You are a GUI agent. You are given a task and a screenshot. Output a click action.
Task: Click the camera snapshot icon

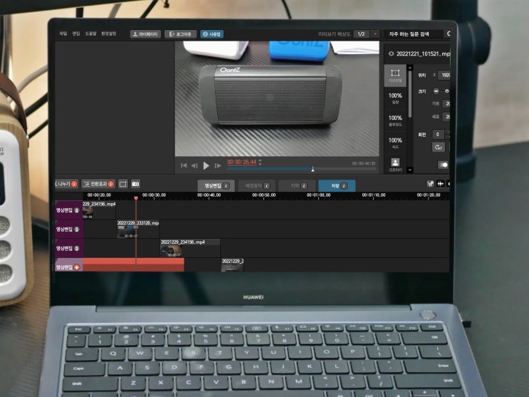[x=135, y=184]
